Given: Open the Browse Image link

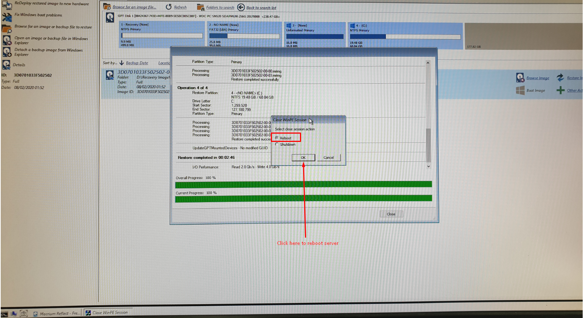Looking at the screenshot, I should (538, 78).
